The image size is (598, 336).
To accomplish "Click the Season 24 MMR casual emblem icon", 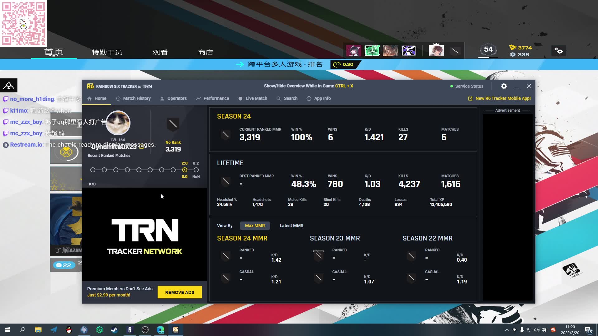I will pyautogui.click(x=226, y=278).
